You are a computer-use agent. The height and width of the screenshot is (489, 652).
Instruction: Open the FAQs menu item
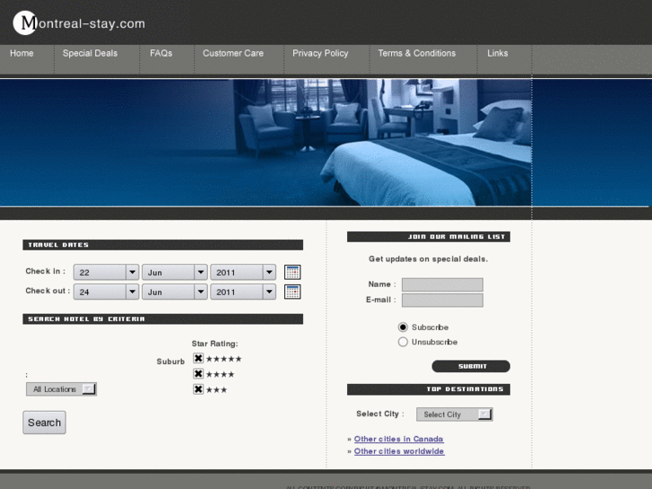coord(161,54)
